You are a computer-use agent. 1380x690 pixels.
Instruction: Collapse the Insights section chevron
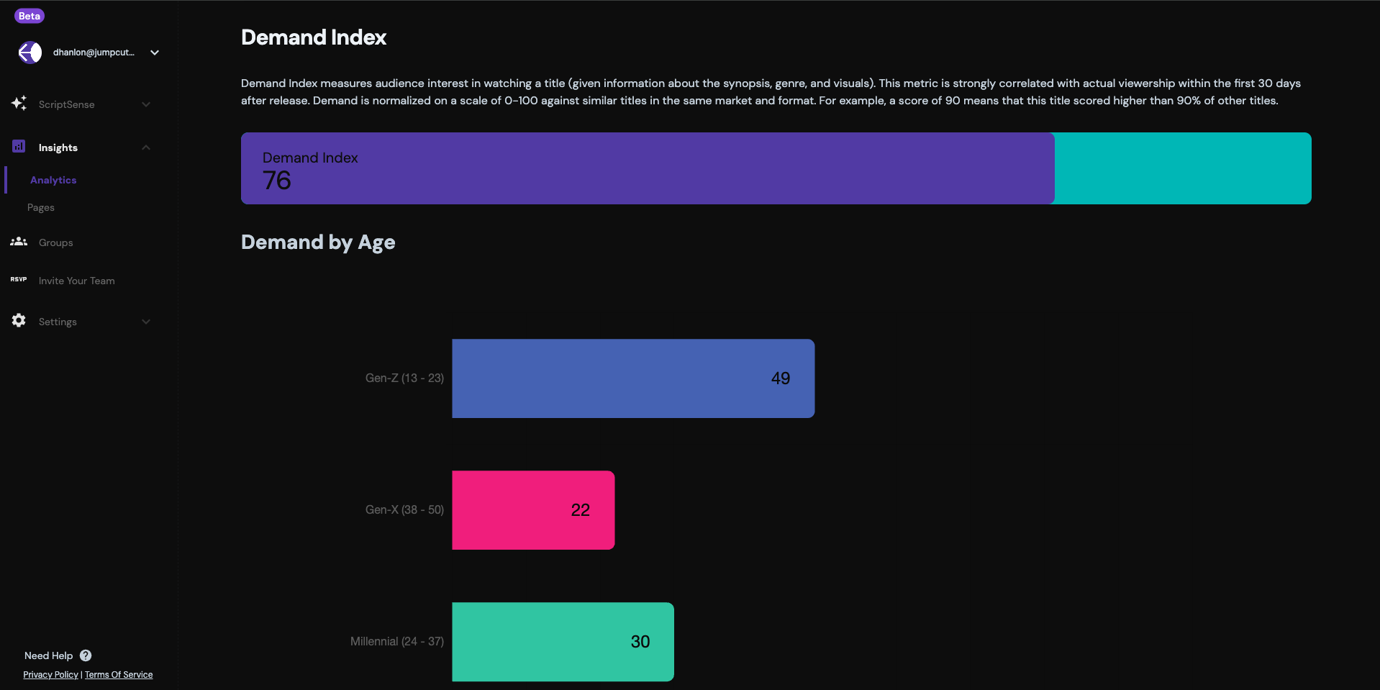point(146,147)
